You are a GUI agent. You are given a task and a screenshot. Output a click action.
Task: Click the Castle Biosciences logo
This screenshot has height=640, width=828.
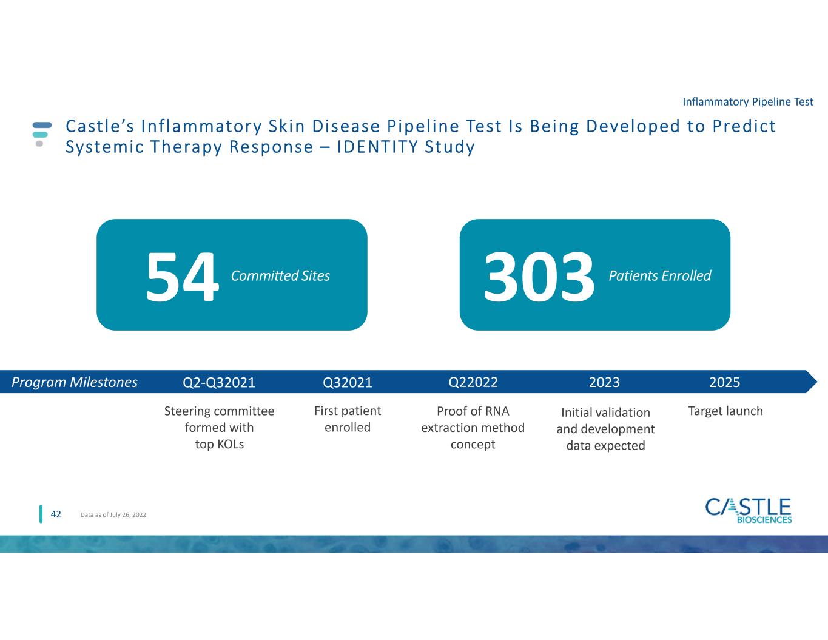click(x=749, y=511)
